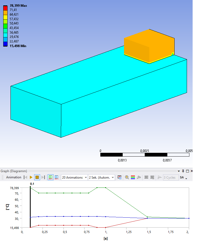Screen dimensions: 198x244
Task: Click the red legend color band
Action: point(5,8)
